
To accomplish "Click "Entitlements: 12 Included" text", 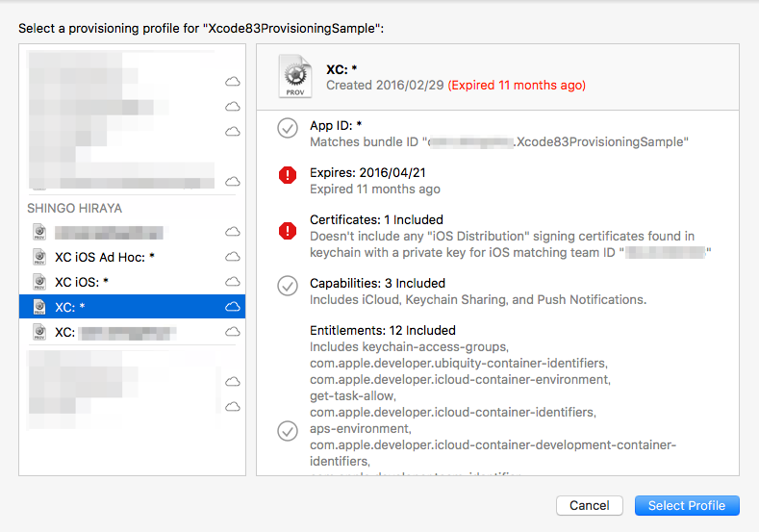I will tap(383, 330).
